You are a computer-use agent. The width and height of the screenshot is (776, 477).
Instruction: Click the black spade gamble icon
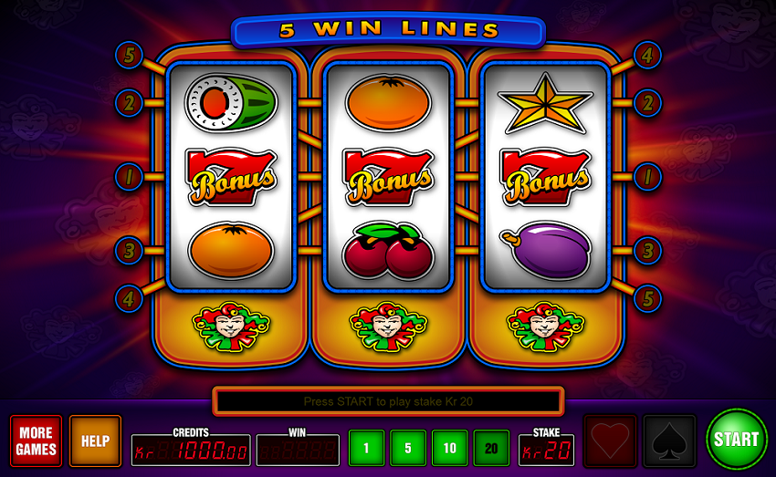669,441
